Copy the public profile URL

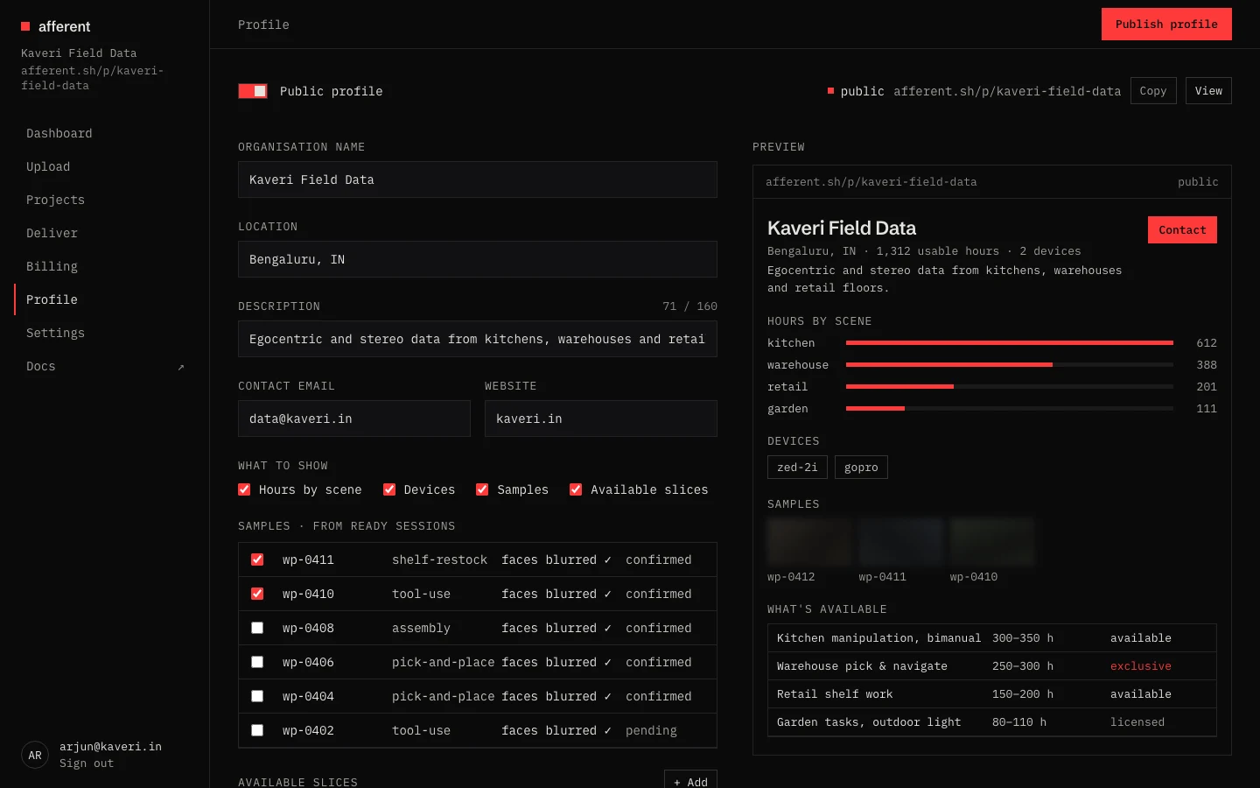click(x=1153, y=91)
